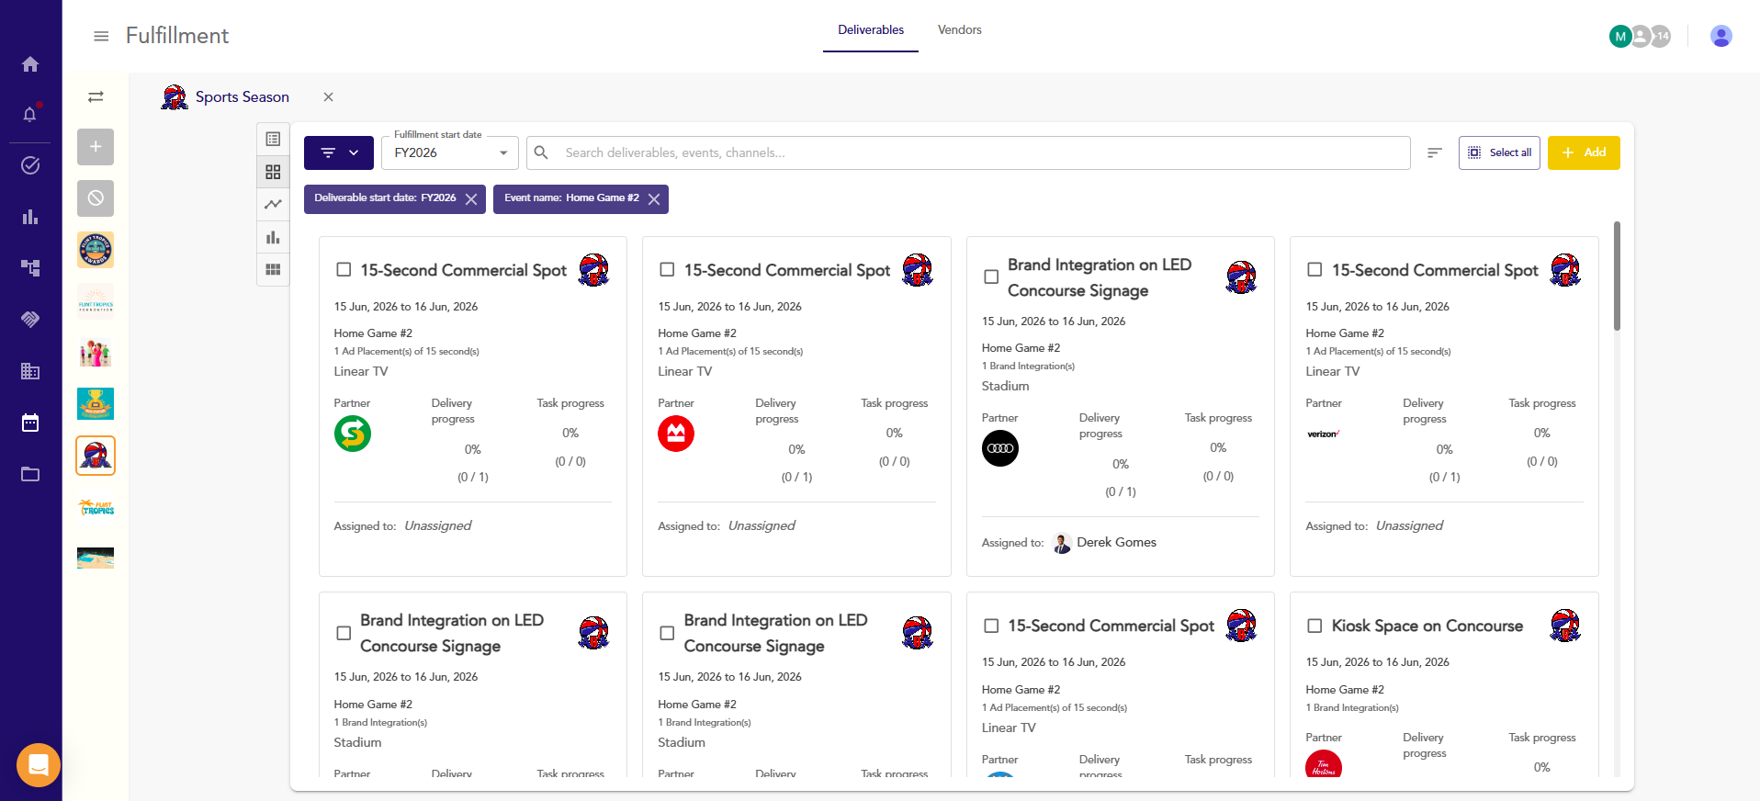This screenshot has height=801, width=1760.
Task: Select the orange-outlined Sports Season property thumbnail
Action: [96, 456]
